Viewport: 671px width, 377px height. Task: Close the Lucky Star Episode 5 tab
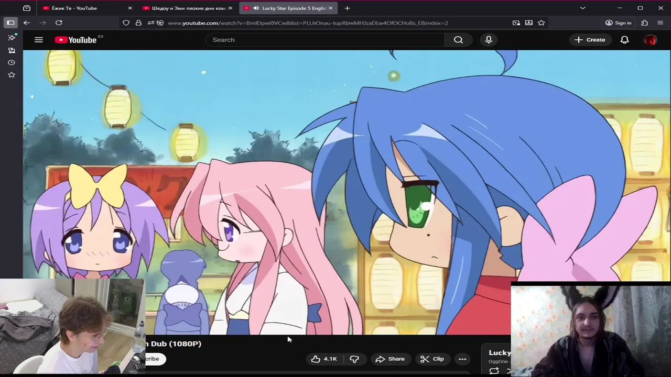(330, 8)
